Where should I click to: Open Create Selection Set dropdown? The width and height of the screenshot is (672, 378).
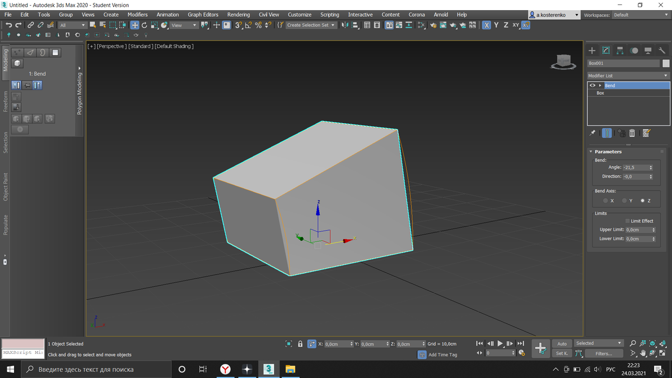[x=311, y=25]
